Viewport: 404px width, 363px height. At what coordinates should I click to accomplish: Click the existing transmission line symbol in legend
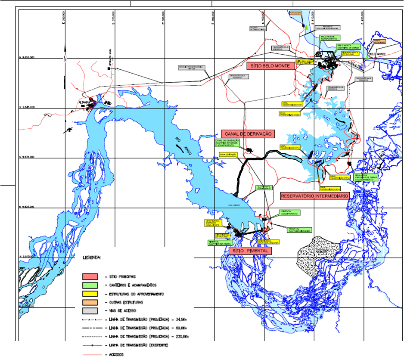tap(92, 345)
